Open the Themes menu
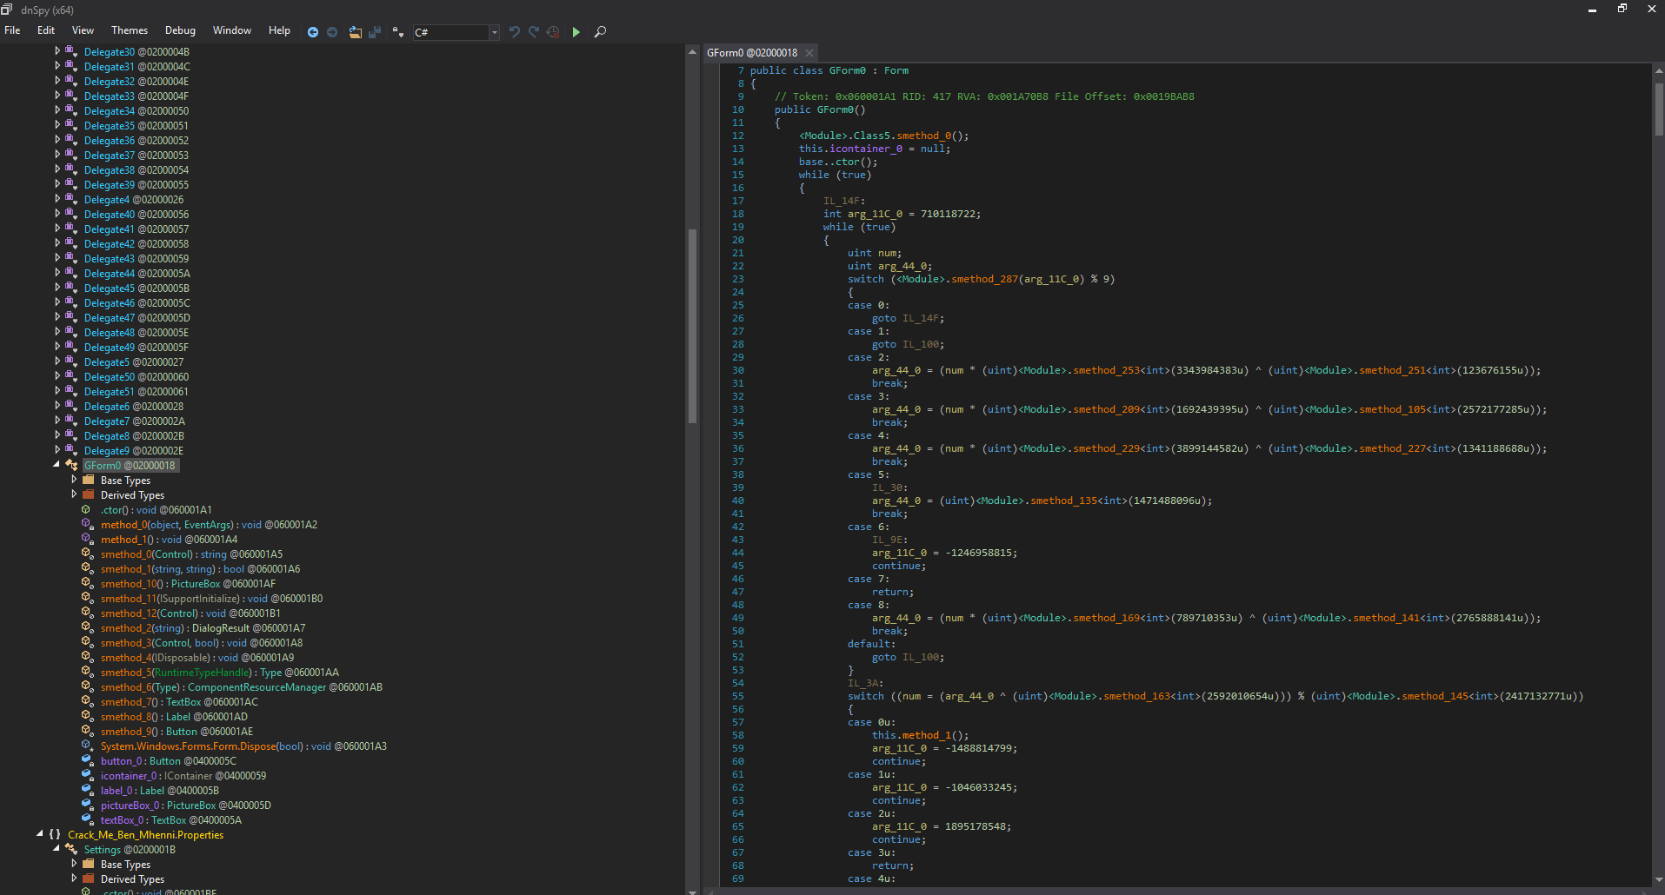 point(130,30)
